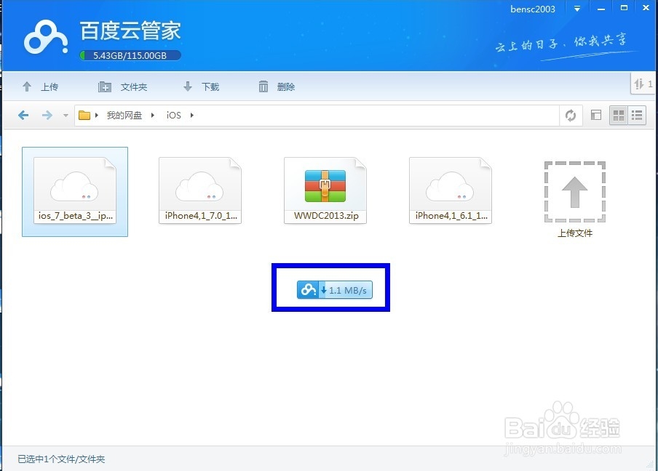Screen dimensions: 658x471
Task: Click the 1.1 MB/s download speed indicator
Action: (x=334, y=289)
